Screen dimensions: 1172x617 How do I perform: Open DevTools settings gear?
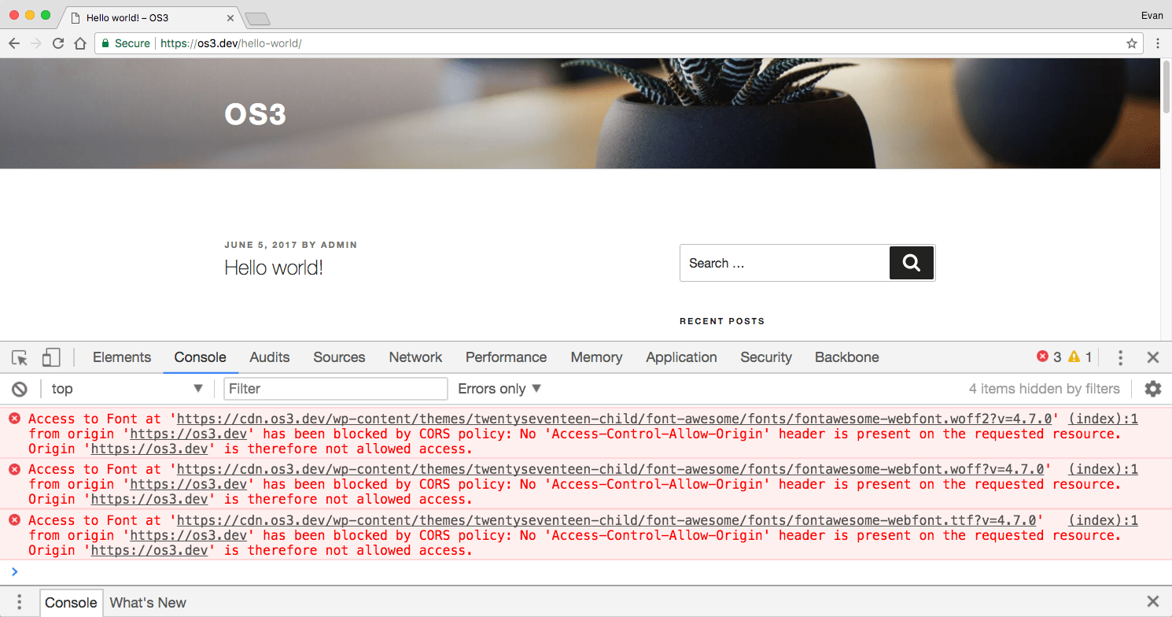click(1152, 388)
